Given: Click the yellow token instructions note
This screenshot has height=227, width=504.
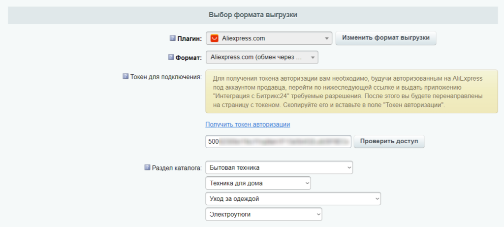Looking at the screenshot, I should (x=351, y=92).
